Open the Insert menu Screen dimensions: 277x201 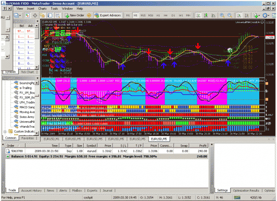[x=31, y=8]
